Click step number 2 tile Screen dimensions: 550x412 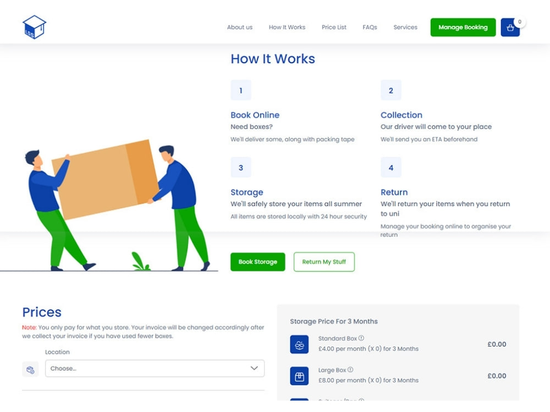[391, 91]
